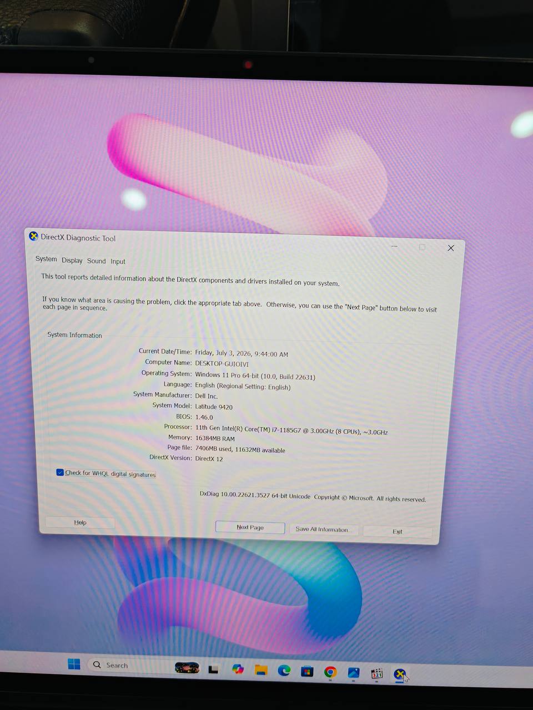Image resolution: width=533 pixels, height=710 pixels.
Task: Open Microsoft Store from the taskbar
Action: click(x=307, y=672)
